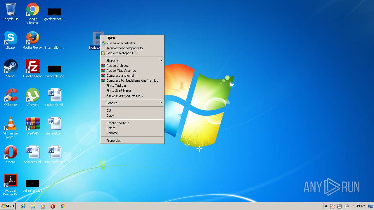Select the internation file icon
The image size is (374, 210).
pyautogui.click(x=54, y=43)
